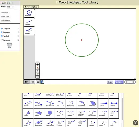Select the triangle Interior tool
This screenshot has height=127, width=139.
(x=28, y=113)
